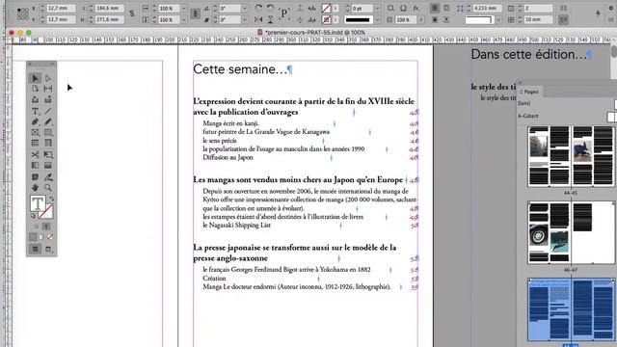Select the Type tool
The height and width of the screenshot is (347, 617).
pos(35,111)
